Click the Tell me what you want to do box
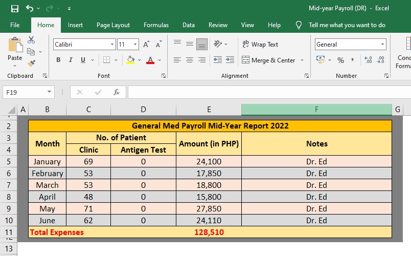This screenshot has height=256, width=411. point(347,25)
